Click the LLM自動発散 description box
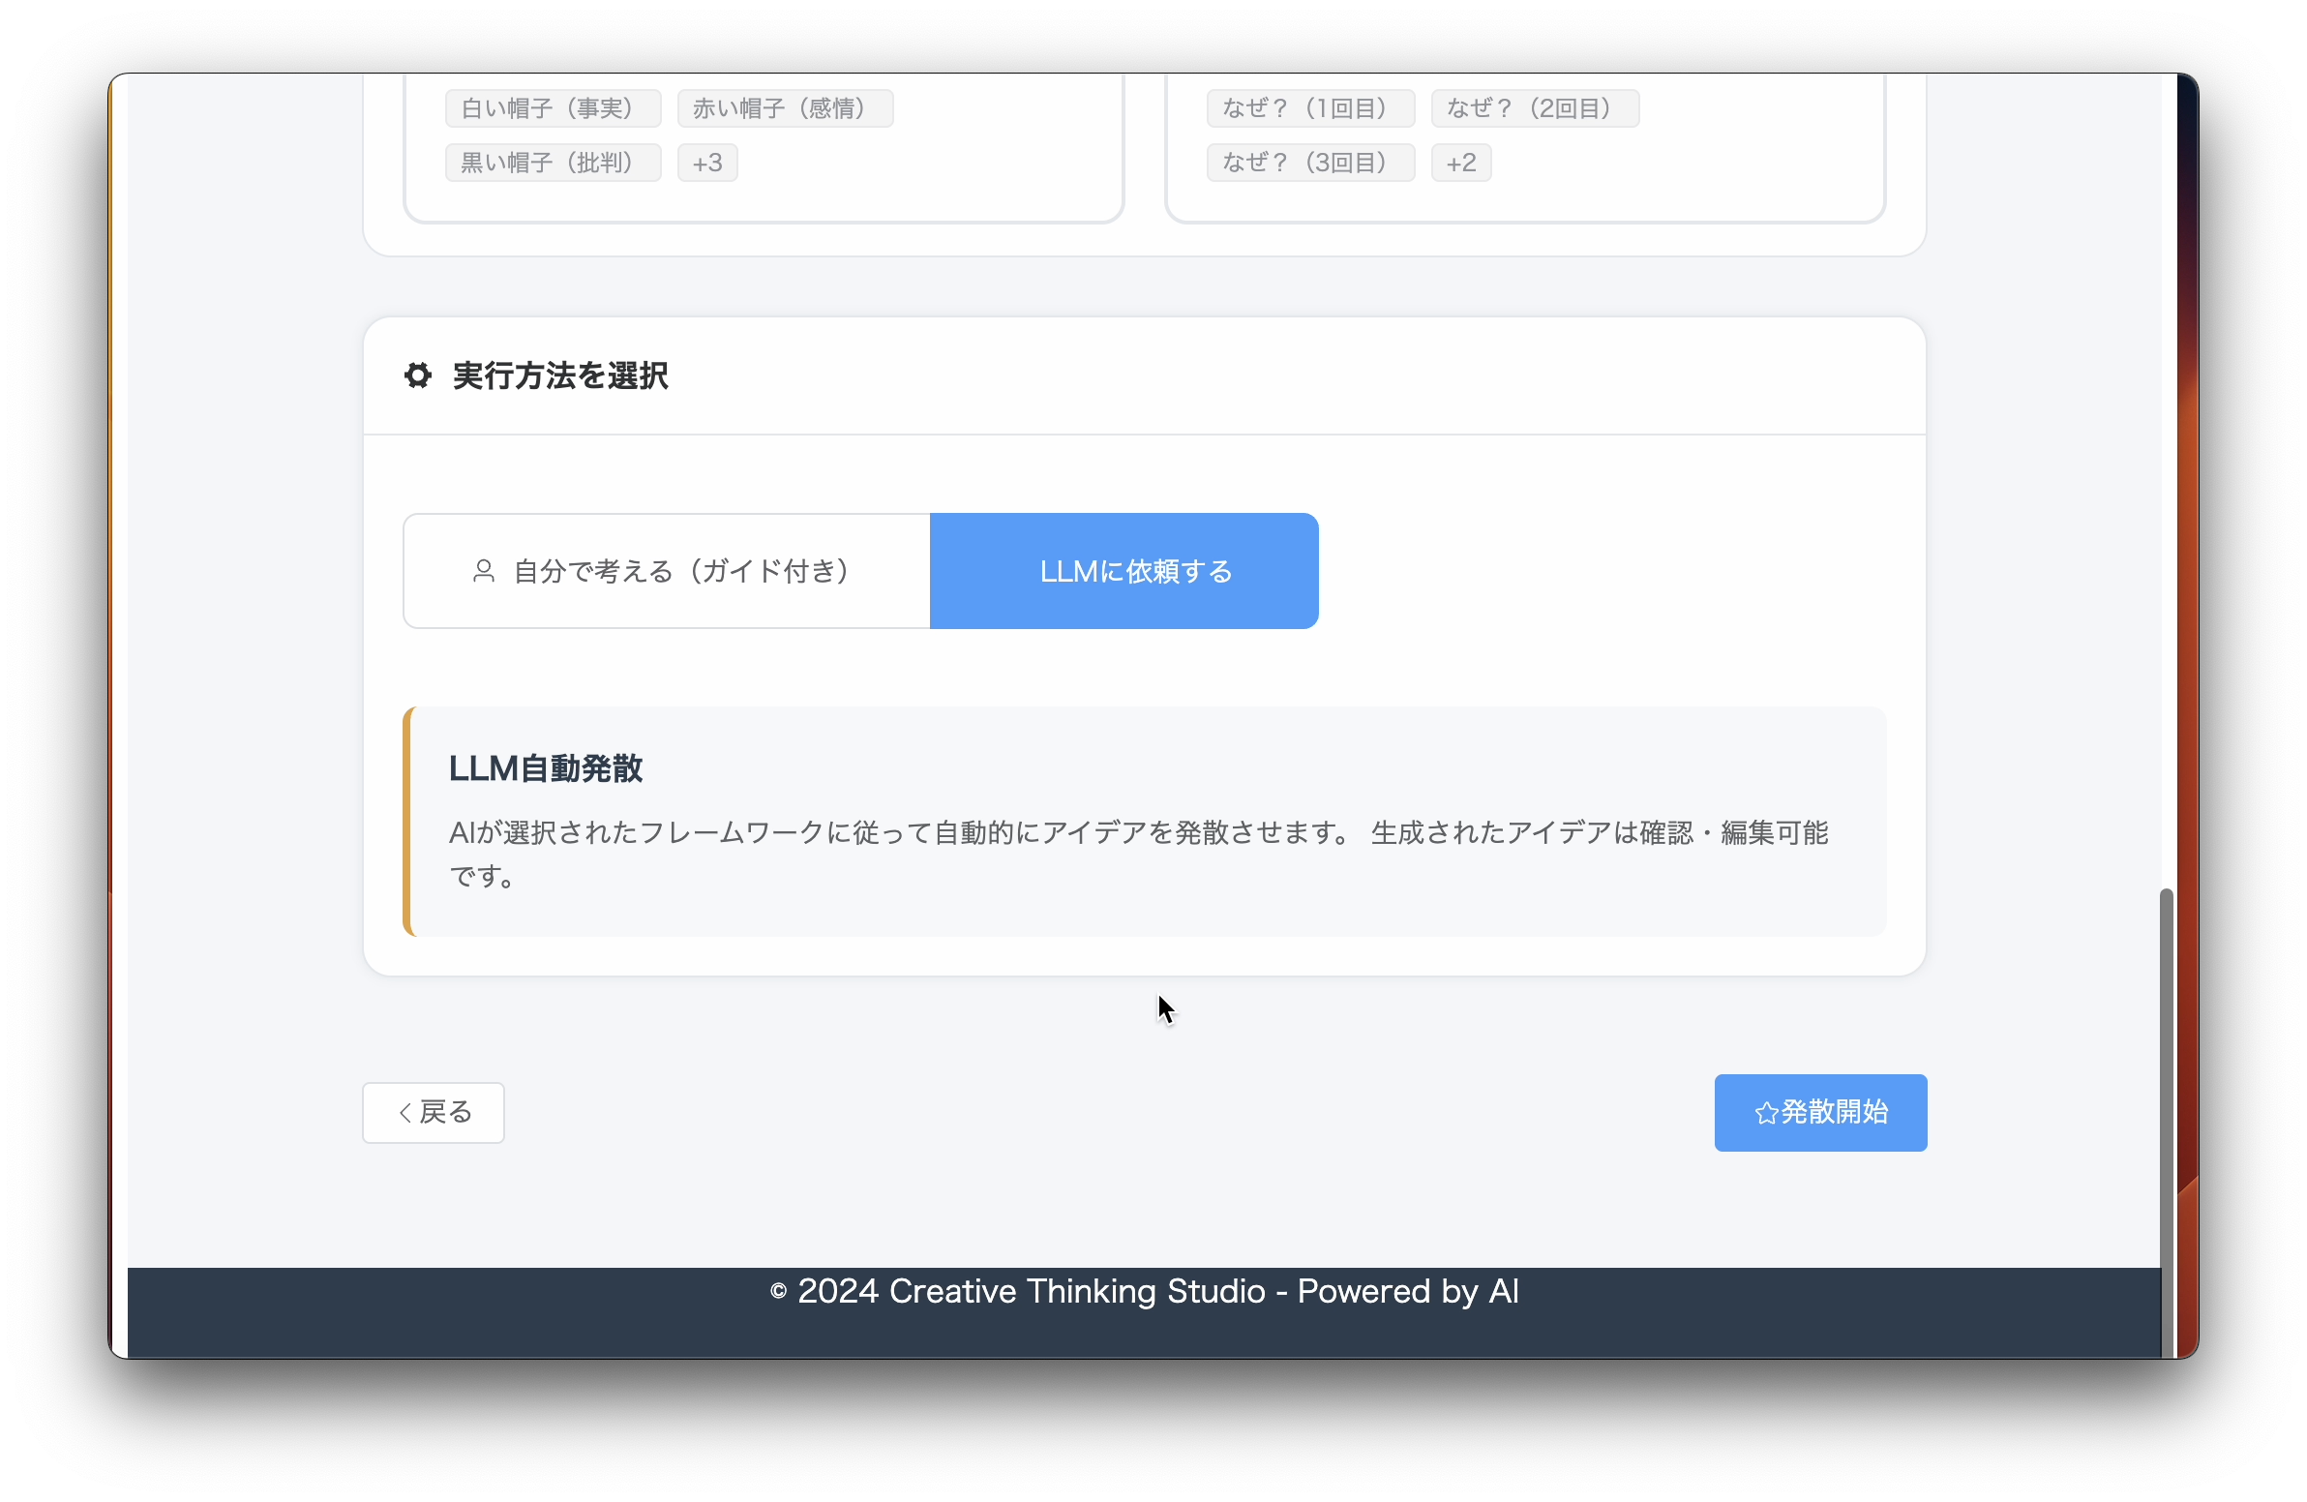Image resolution: width=2307 pixels, height=1502 pixels. click(1144, 822)
